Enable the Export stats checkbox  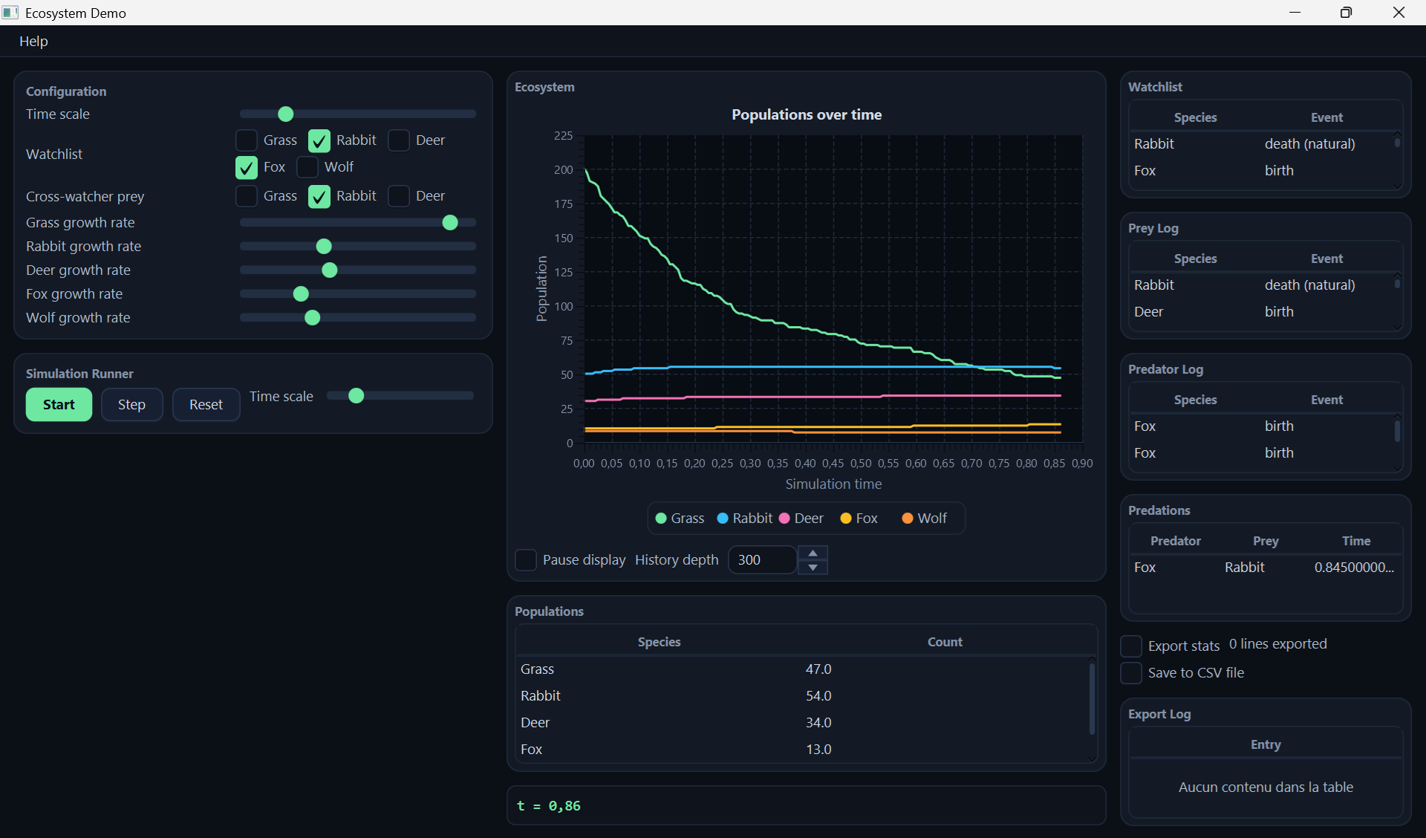click(1131, 646)
